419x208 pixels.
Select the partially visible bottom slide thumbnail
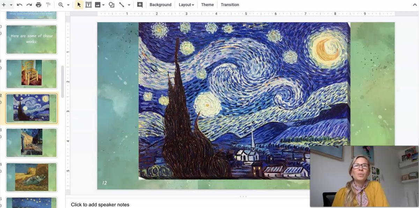[31, 202]
